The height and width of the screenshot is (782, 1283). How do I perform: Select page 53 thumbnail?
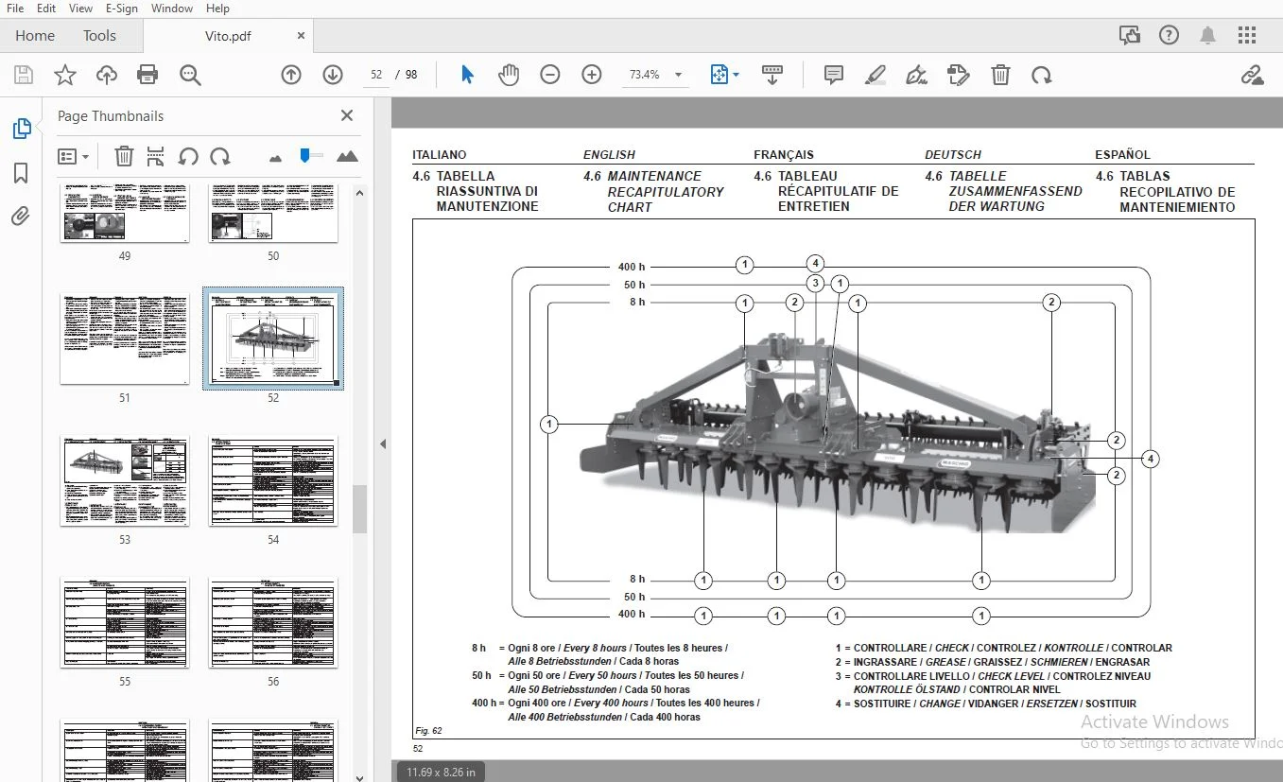point(125,480)
